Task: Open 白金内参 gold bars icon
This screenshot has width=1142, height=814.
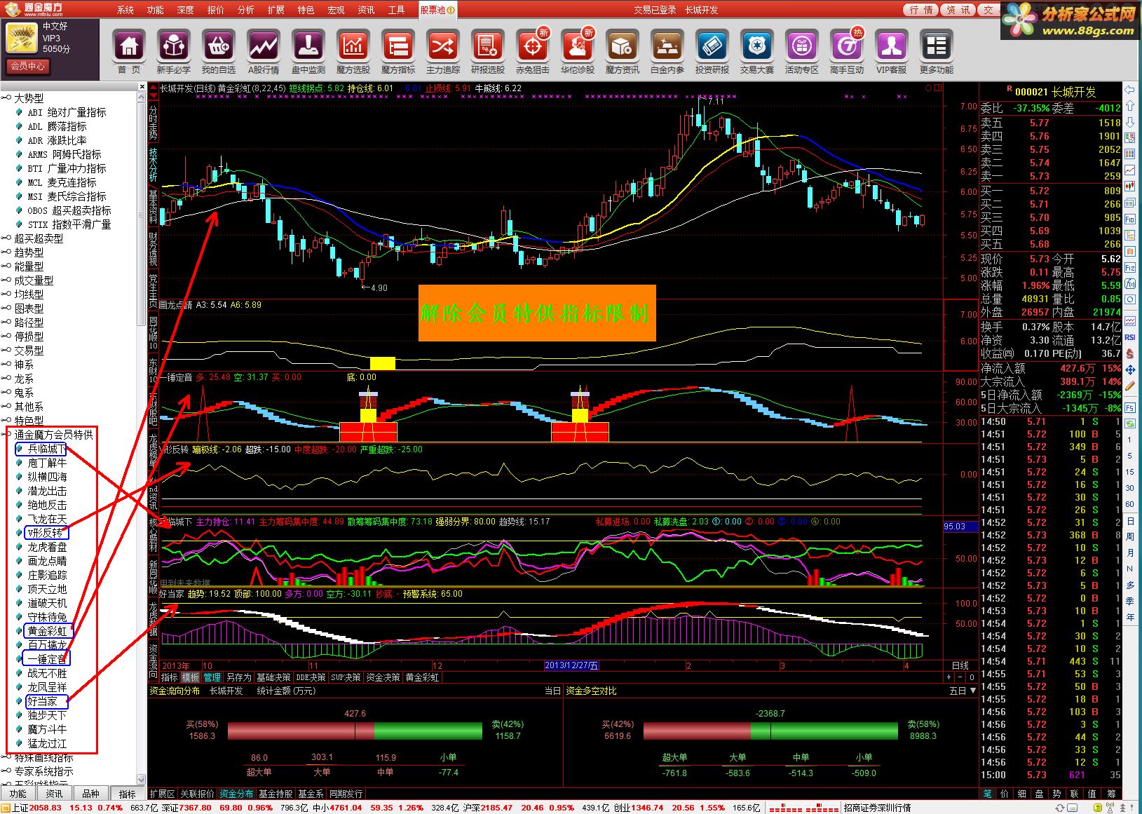Action: click(667, 46)
